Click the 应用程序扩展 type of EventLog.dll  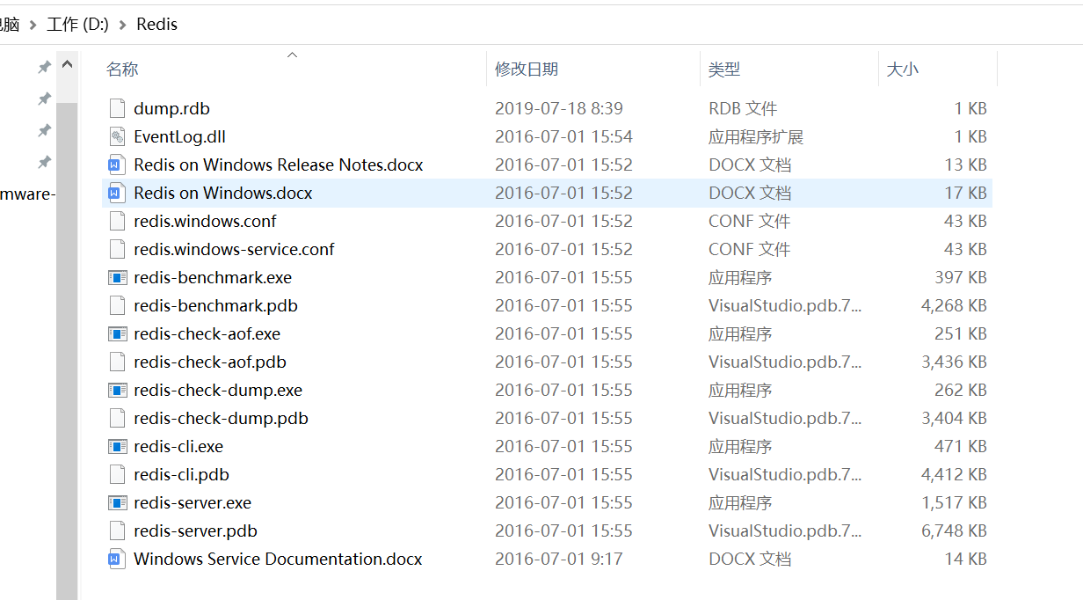point(756,136)
